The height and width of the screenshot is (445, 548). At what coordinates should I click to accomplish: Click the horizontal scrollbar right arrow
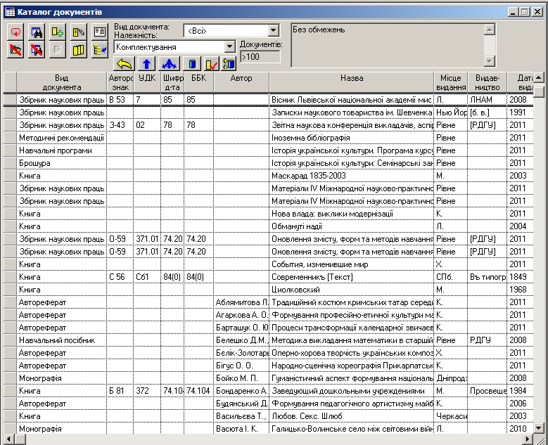[x=528, y=439]
